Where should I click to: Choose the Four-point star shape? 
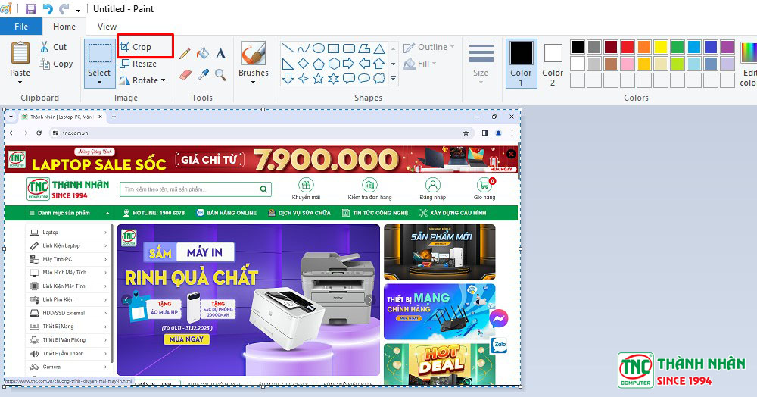304,78
